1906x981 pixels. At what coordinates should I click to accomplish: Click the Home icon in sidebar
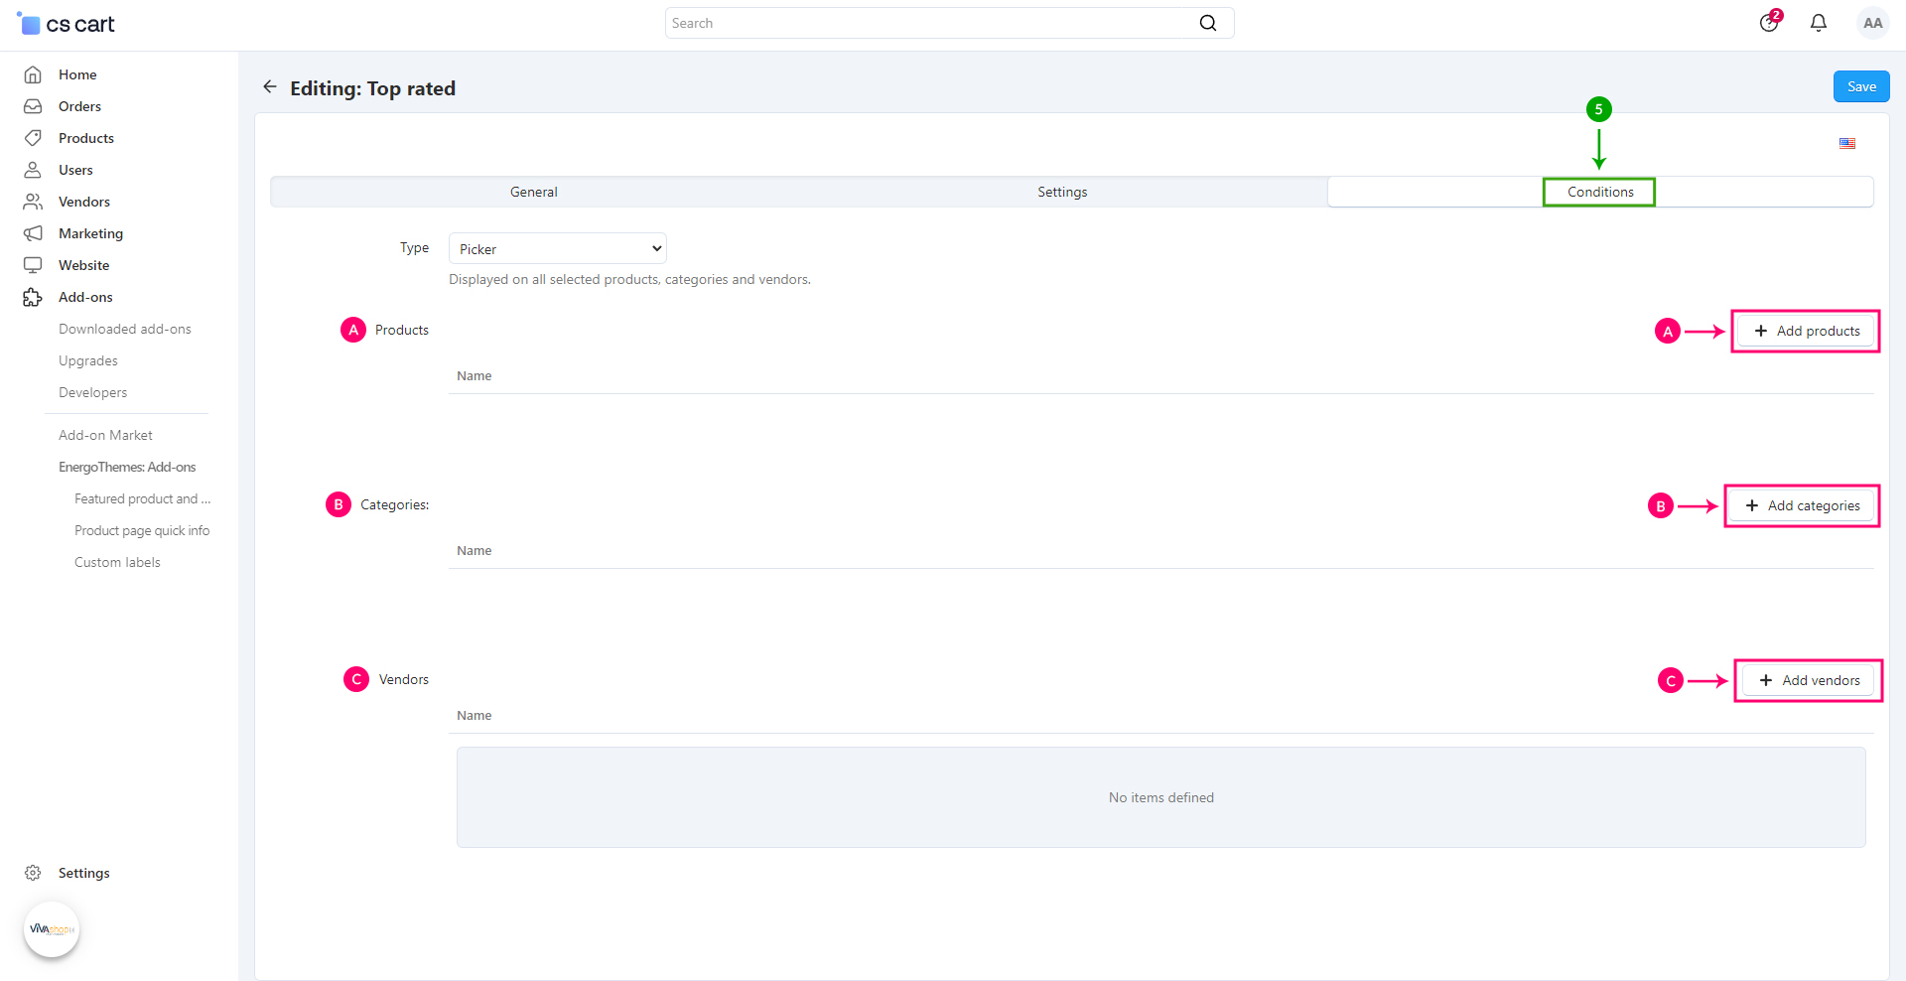click(x=33, y=74)
